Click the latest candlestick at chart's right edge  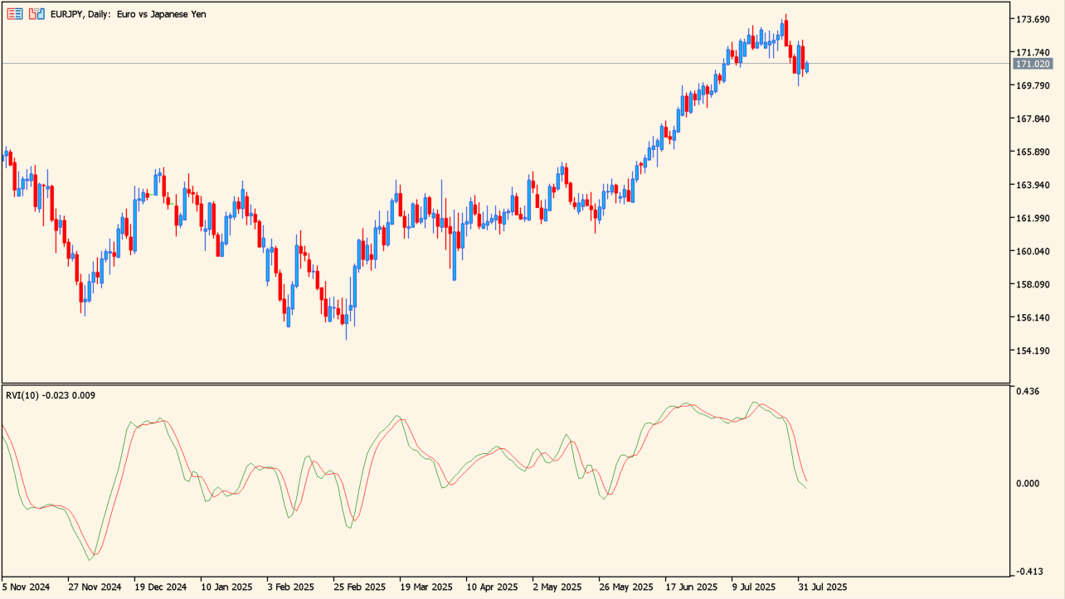click(x=806, y=67)
